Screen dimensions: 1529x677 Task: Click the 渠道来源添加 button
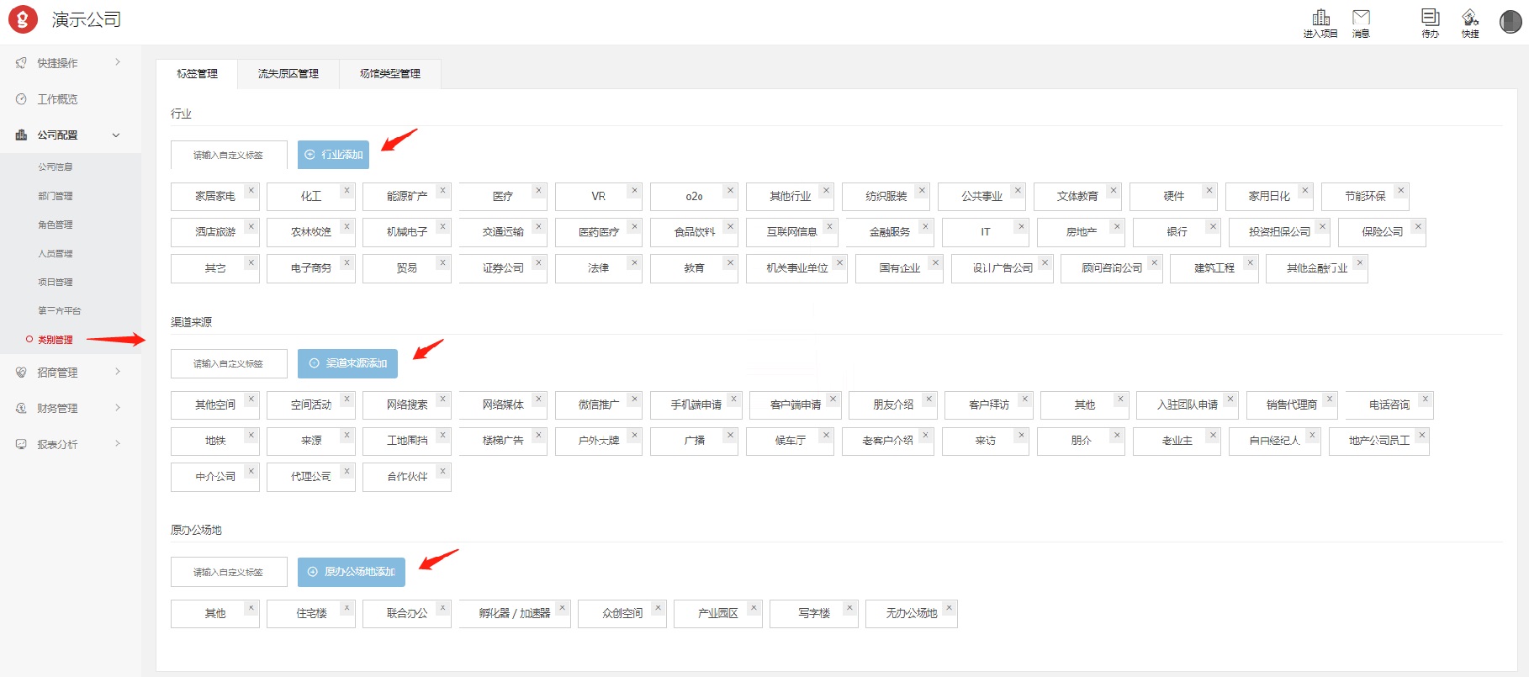pos(347,363)
